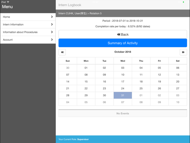Select greyed date 30 from September
The image size is (190, 143).
point(68,68)
